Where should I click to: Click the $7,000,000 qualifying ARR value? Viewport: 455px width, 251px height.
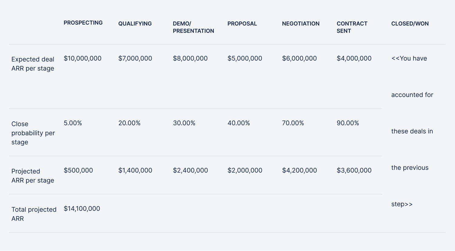[135, 58]
